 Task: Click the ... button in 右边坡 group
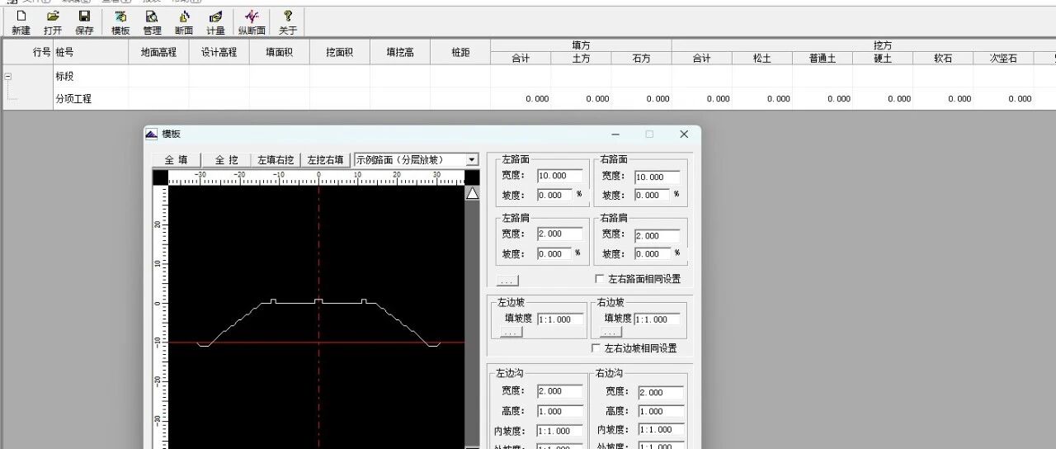(x=611, y=332)
